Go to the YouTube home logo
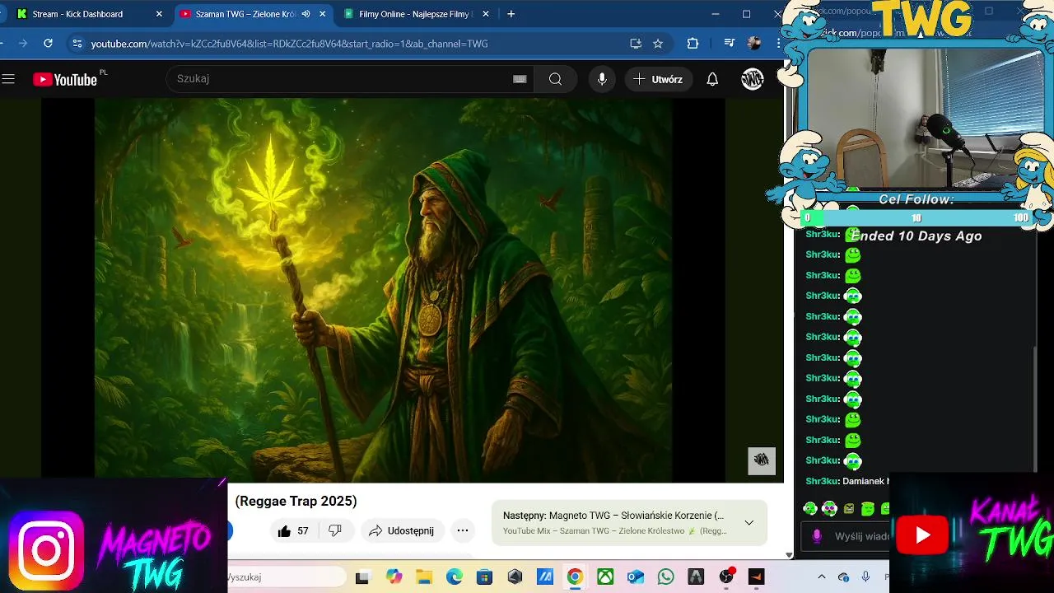Screen dimensions: 1054x593 click(66, 79)
